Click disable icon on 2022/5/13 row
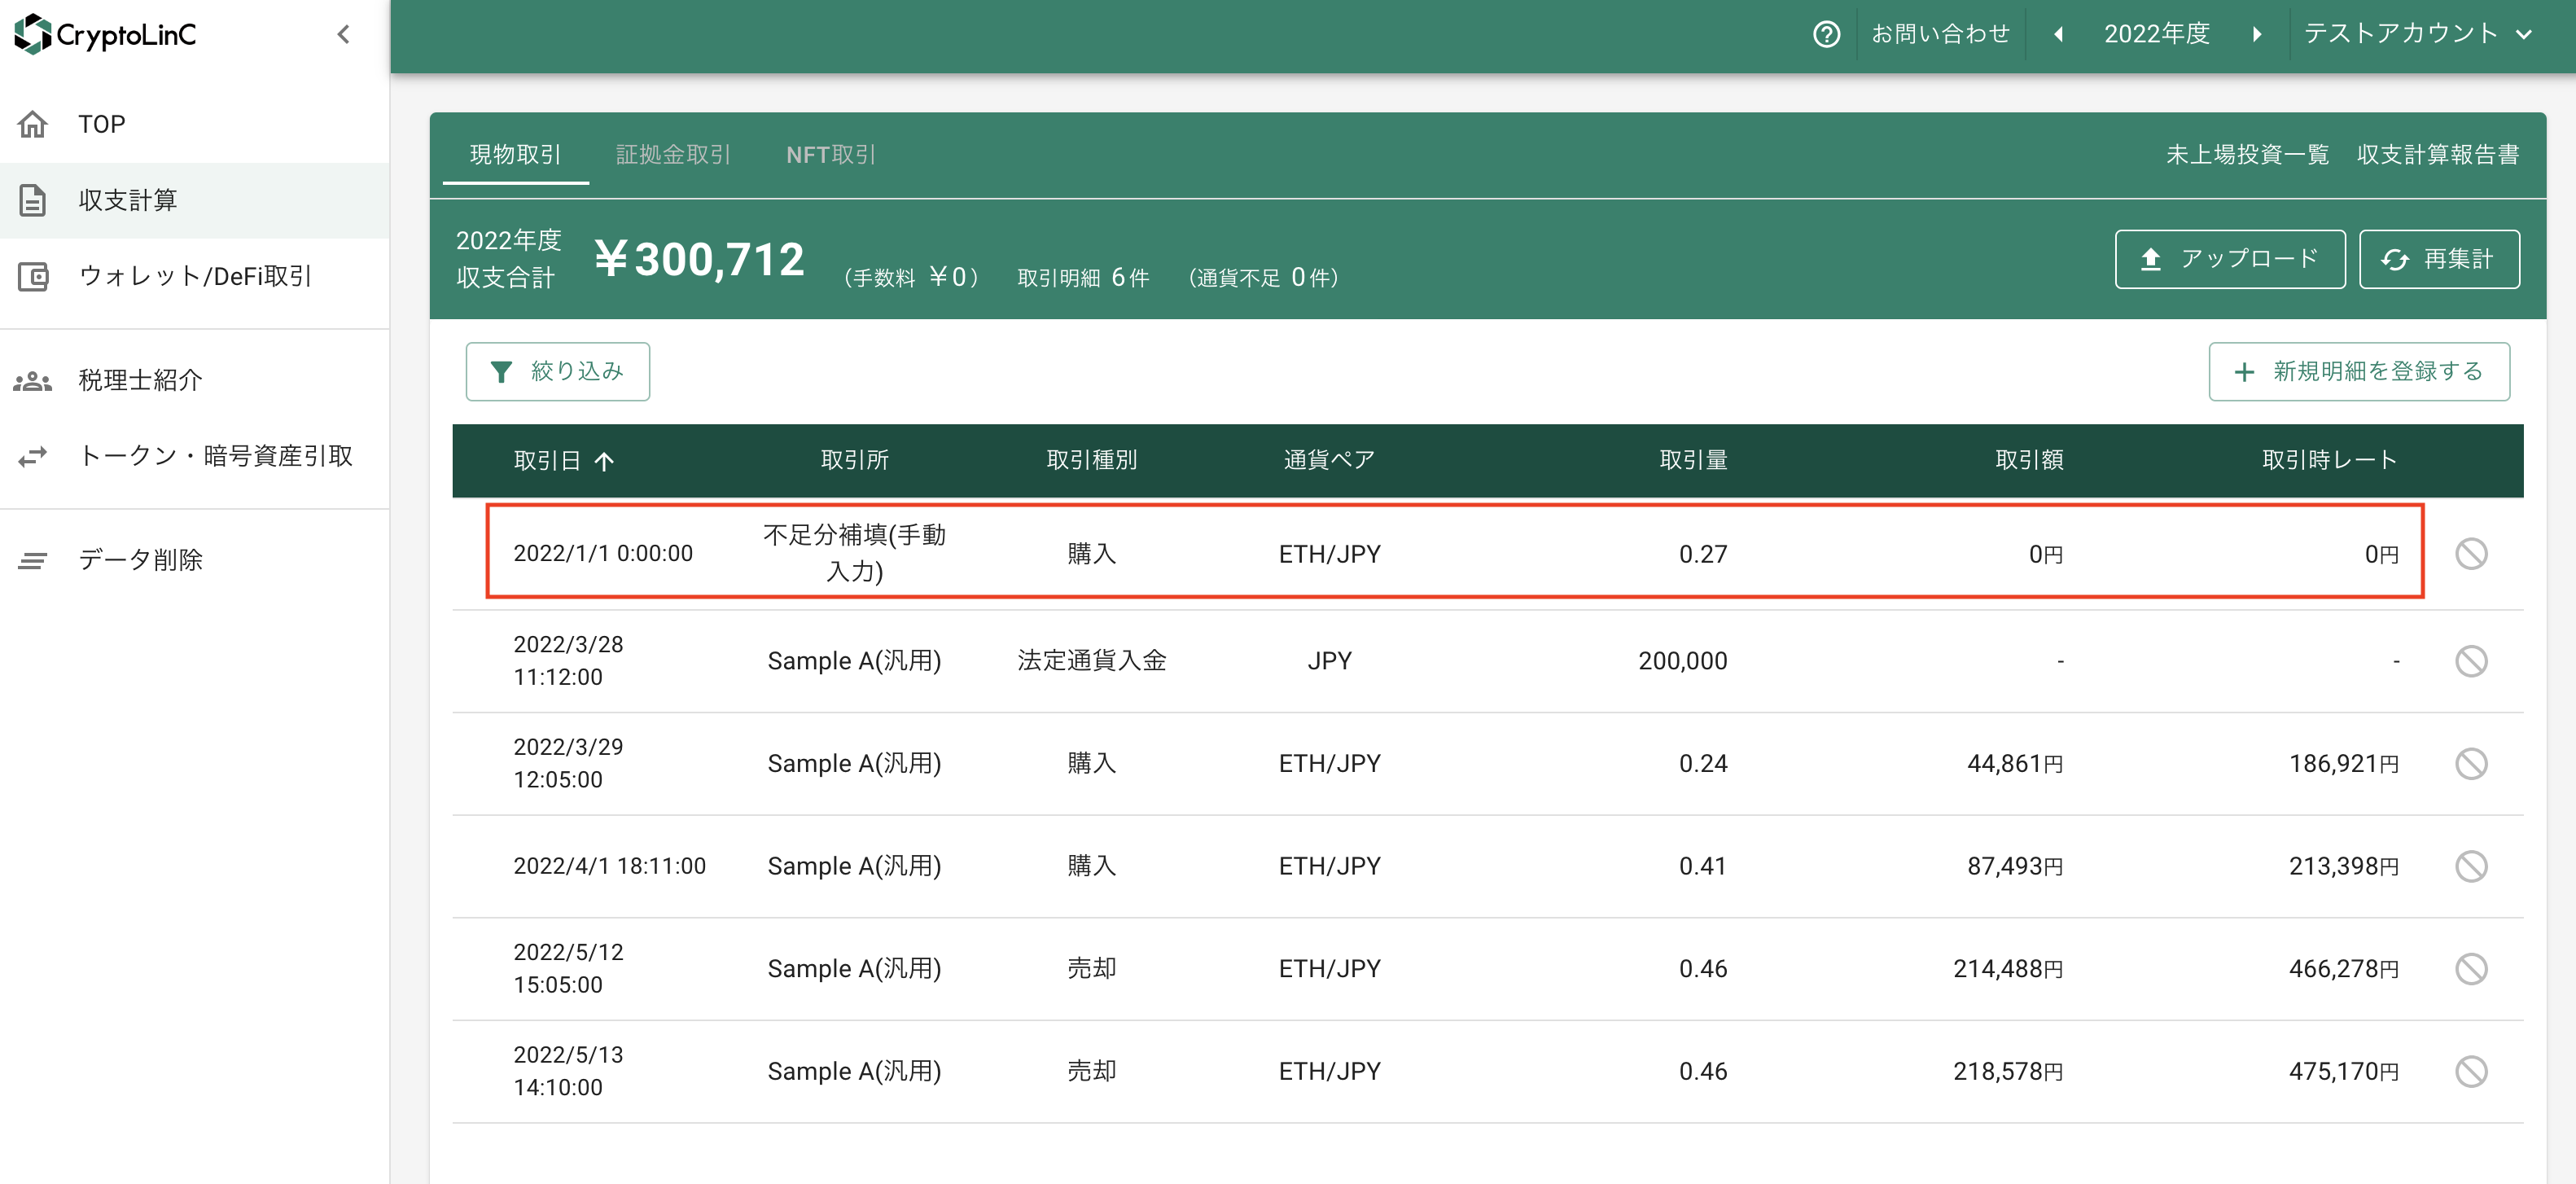The height and width of the screenshot is (1184, 2576). [2471, 1072]
